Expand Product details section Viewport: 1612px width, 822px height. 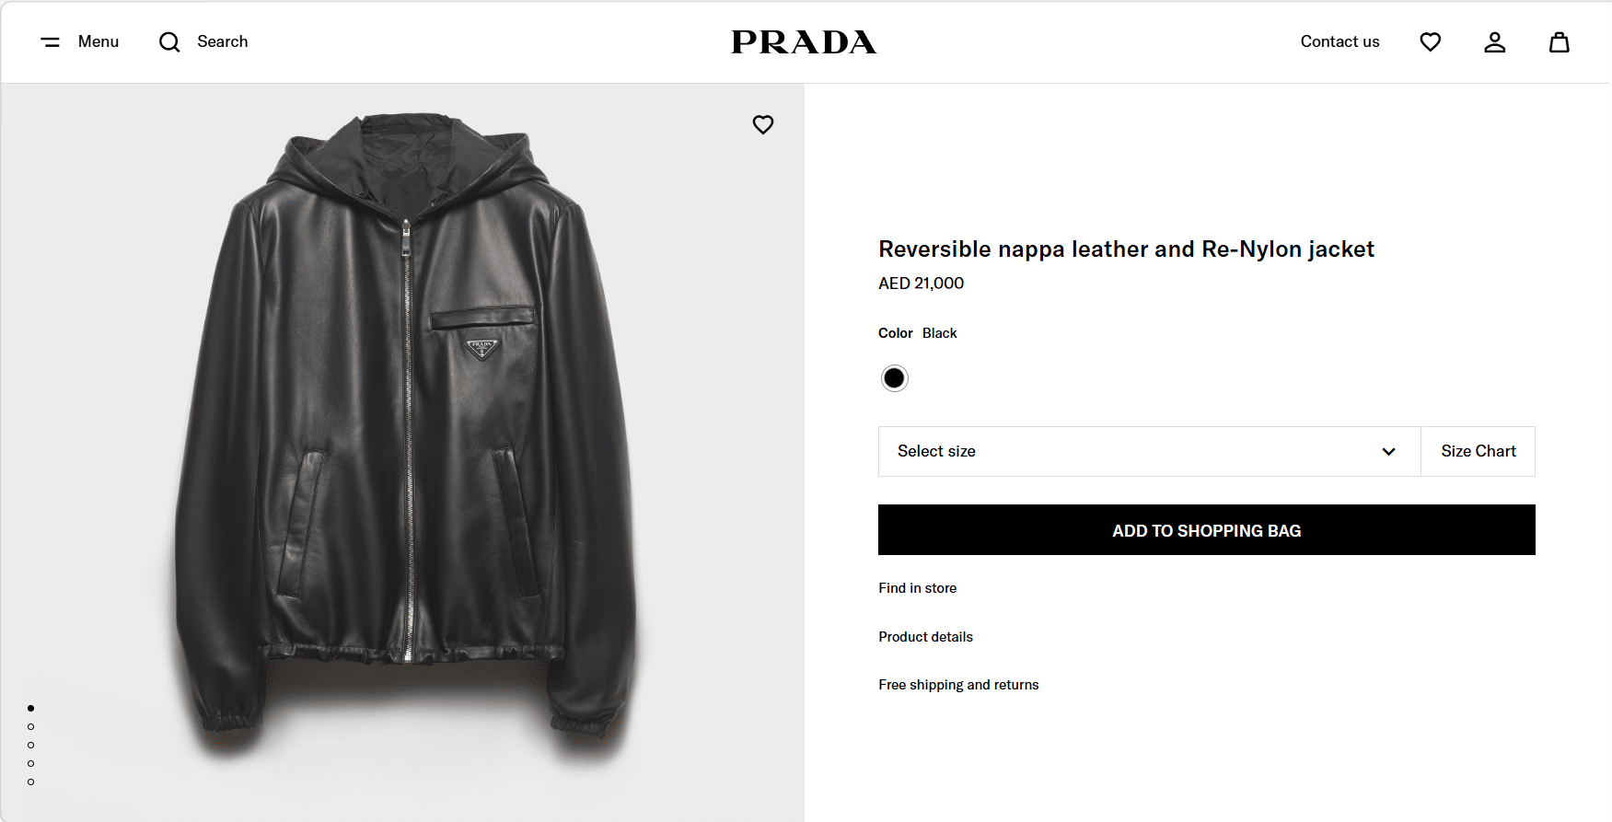[925, 637]
